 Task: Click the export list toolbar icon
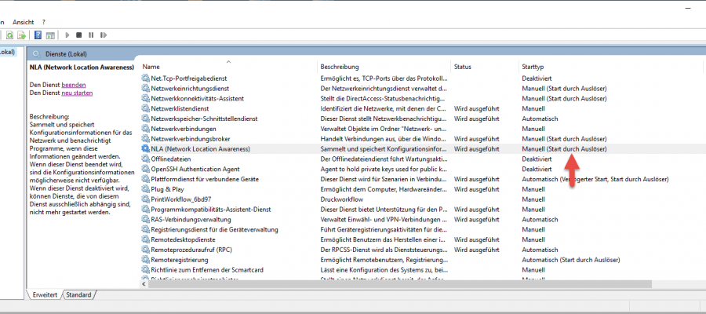[x=22, y=35]
